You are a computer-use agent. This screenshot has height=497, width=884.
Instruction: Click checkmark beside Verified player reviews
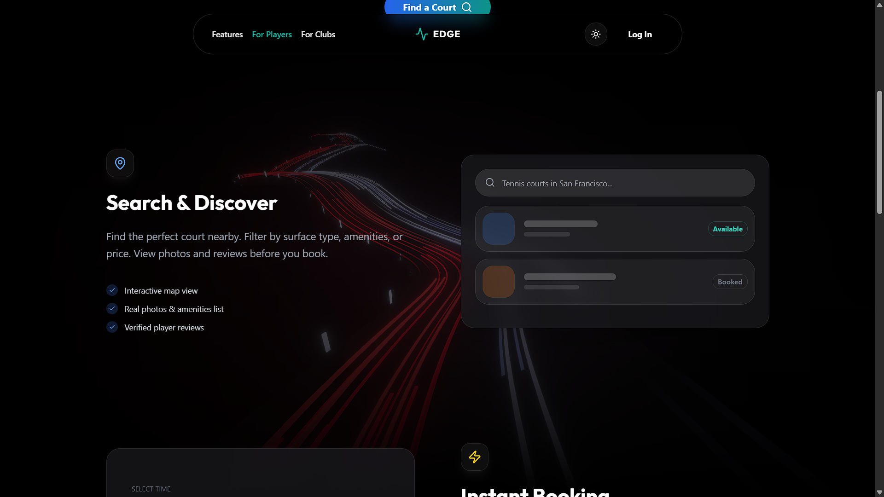coord(112,327)
